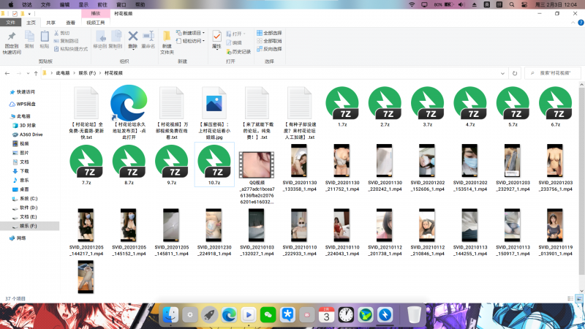This screenshot has height=329, width=585.
Task: Click the red 删除 delete icon
Action: 133,37
